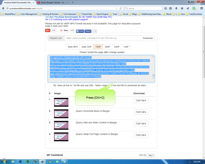This screenshot has height=164, width=205.
Task: Open the Sort by Top dropdown
Action: 151,155
